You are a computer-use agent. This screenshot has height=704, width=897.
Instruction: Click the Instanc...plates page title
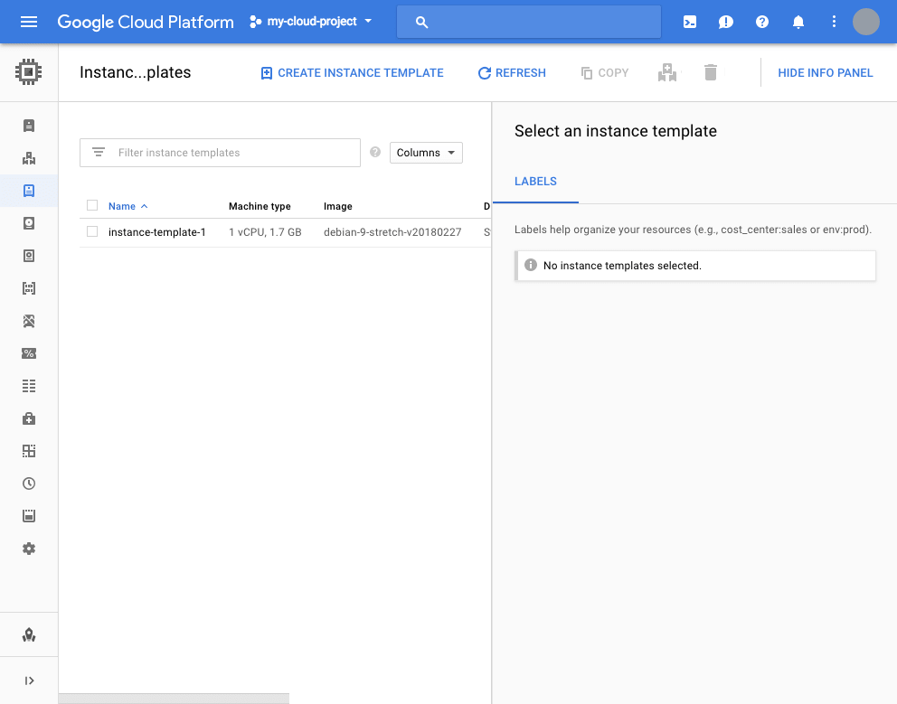135,72
